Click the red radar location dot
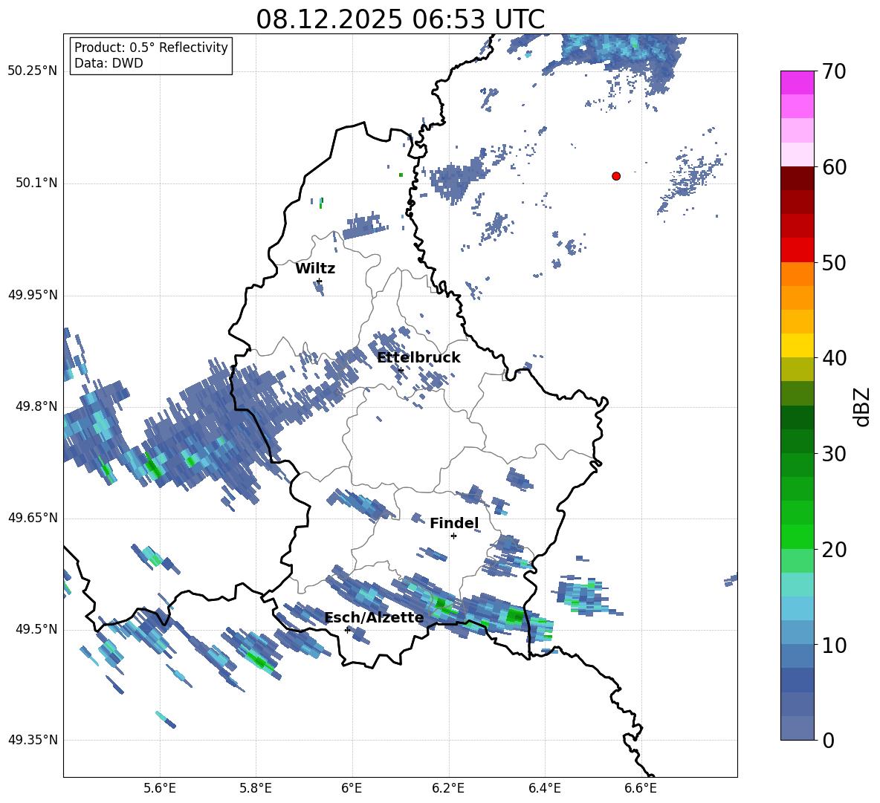Screen dimensions: 880x803 (x=616, y=176)
